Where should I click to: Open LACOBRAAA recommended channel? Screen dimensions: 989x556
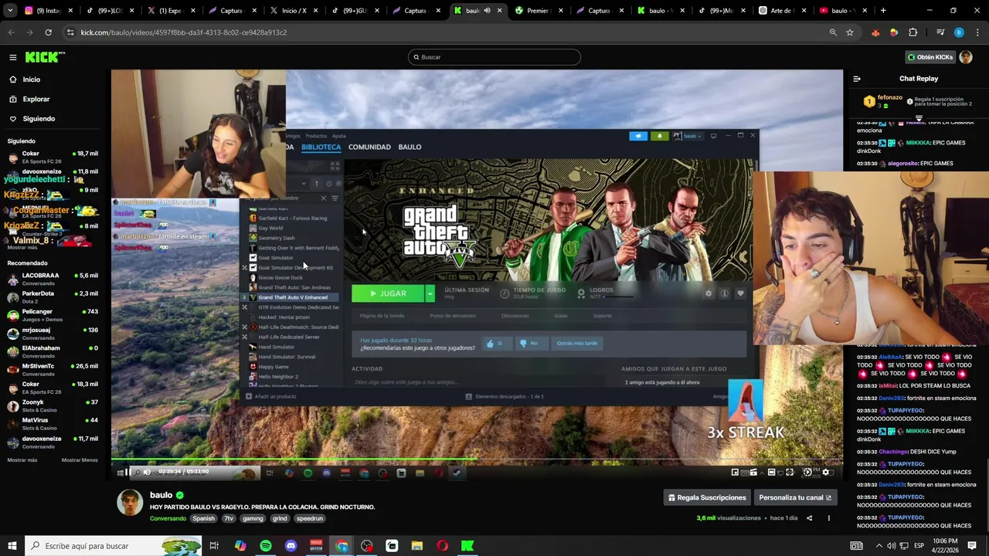click(53, 279)
